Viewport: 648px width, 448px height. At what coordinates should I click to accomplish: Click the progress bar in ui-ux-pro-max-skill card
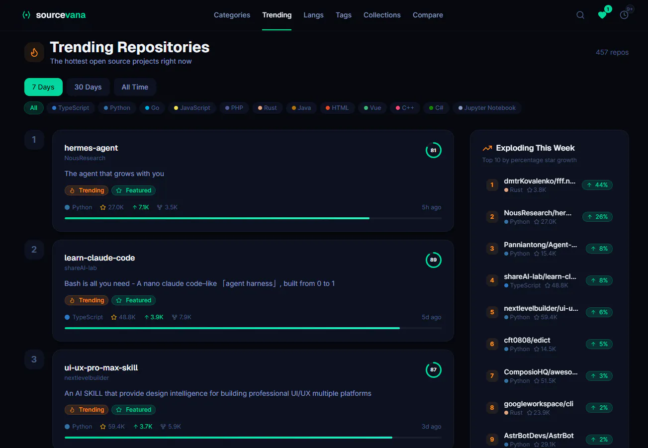(253, 438)
